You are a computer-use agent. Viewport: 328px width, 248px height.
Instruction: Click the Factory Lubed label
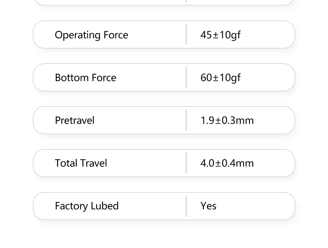pyautogui.click(x=87, y=206)
